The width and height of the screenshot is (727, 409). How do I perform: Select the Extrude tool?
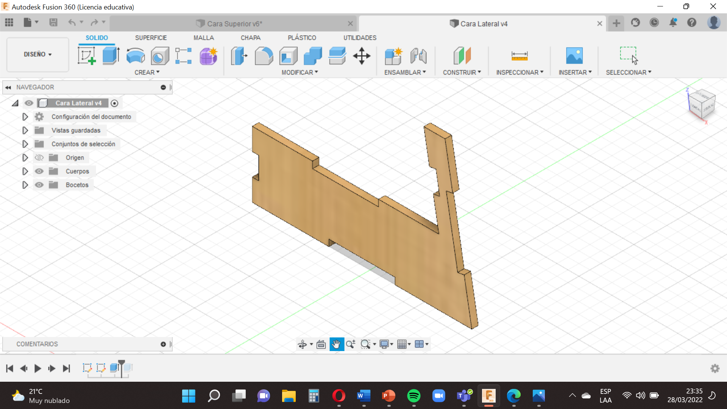pyautogui.click(x=111, y=56)
